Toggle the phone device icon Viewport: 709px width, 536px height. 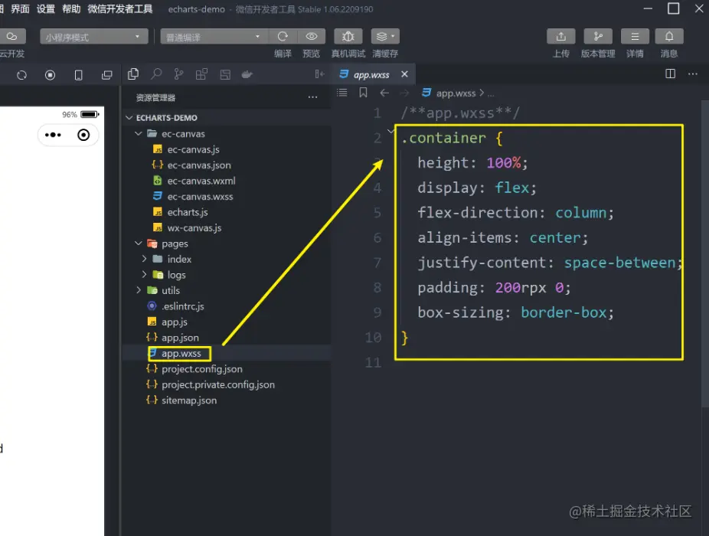tap(78, 75)
